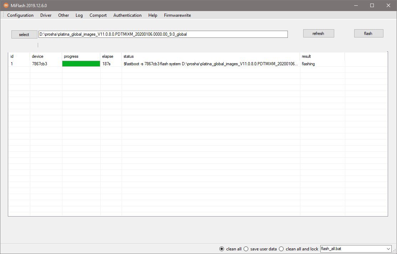This screenshot has height=254, width=397.
Task: Click the progress column header
Action: (81, 56)
